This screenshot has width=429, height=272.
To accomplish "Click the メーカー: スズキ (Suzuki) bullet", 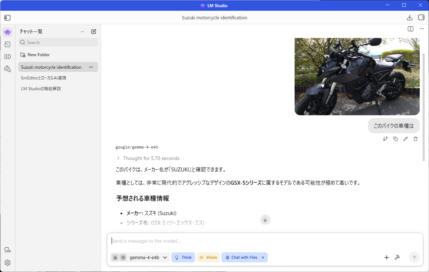I will tap(152, 213).
